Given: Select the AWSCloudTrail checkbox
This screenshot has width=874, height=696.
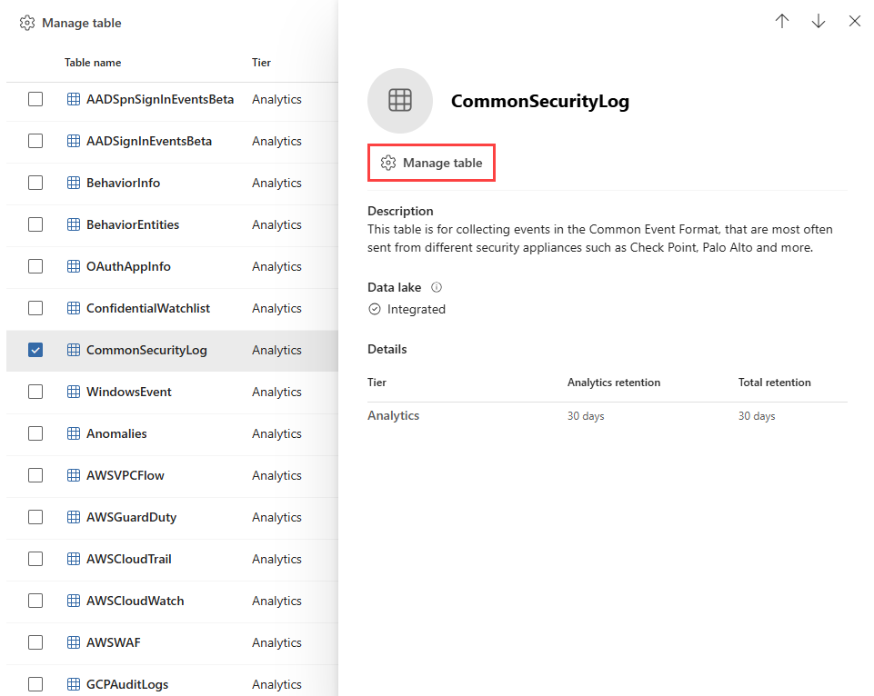Looking at the screenshot, I should (x=35, y=559).
